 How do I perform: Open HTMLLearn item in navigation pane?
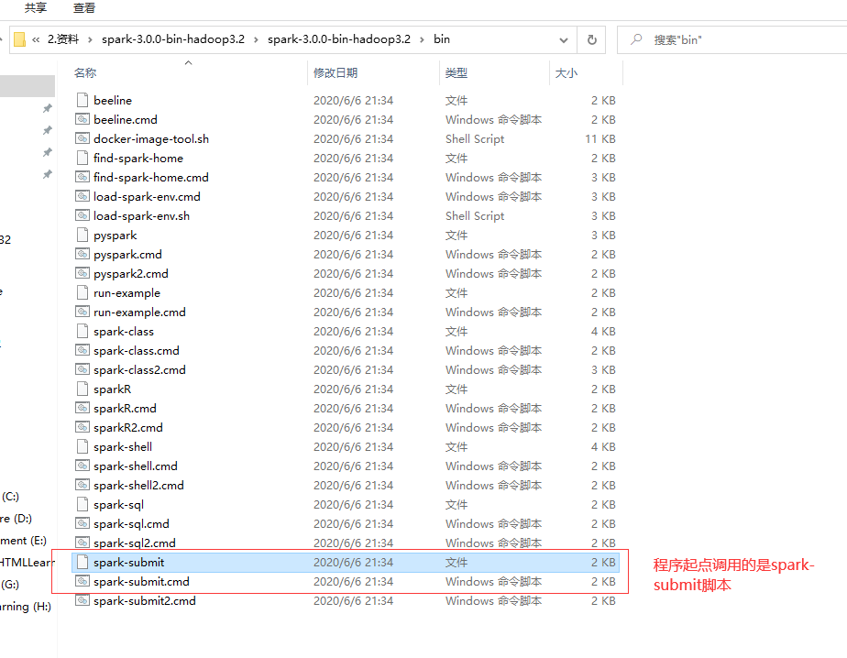(27, 563)
